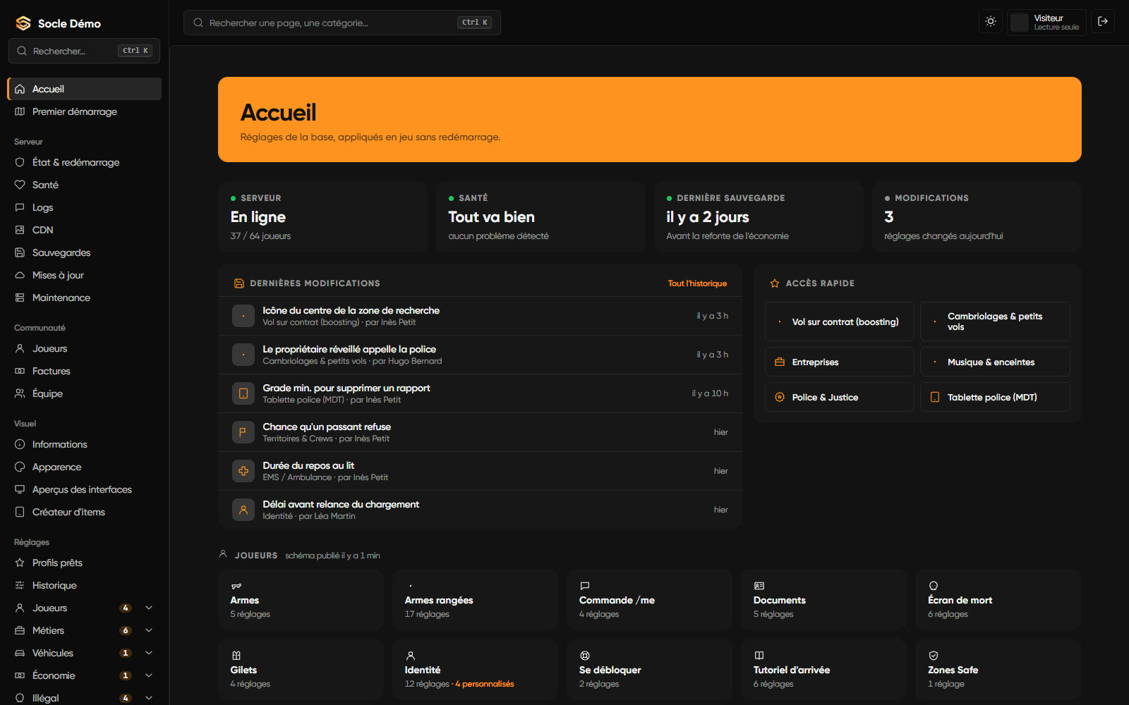The image size is (1129, 705).
Task: Click the Profils prêts star icon
Action: click(x=20, y=563)
